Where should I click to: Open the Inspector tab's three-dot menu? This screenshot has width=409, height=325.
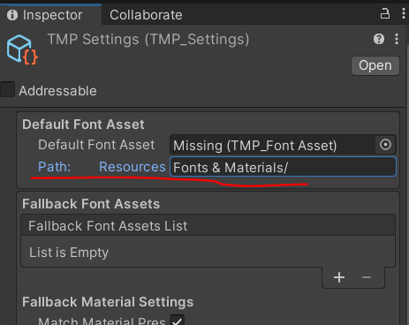404,14
